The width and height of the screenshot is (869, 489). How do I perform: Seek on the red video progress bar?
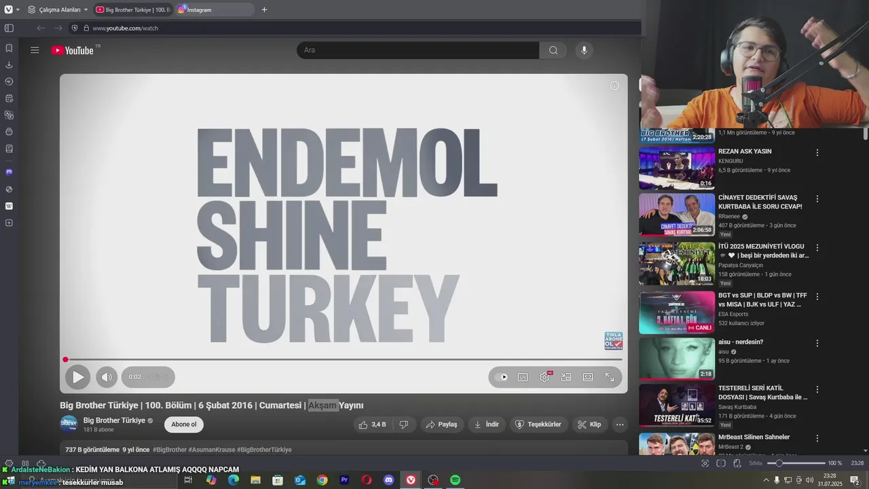pos(344,359)
